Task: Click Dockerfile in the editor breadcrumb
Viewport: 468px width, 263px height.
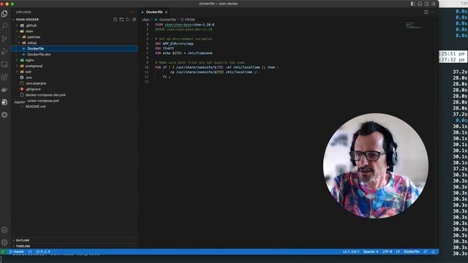Action: (167, 20)
